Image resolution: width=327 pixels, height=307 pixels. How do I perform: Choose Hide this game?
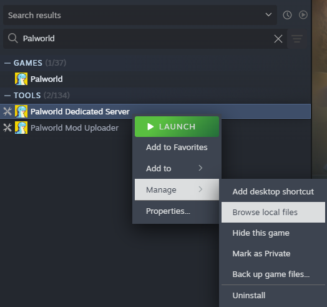[x=273, y=233]
